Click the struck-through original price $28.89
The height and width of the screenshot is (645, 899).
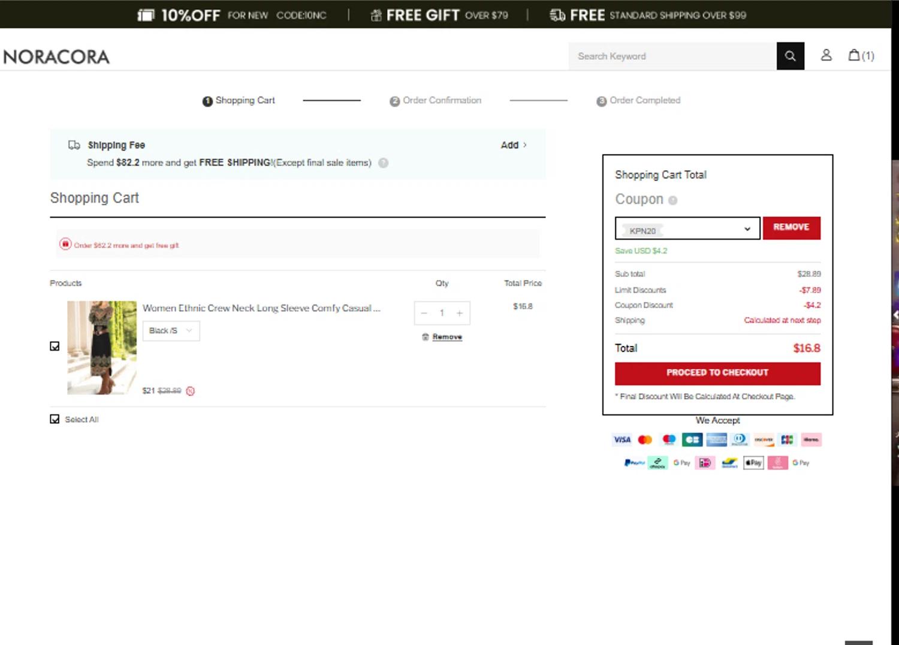click(x=169, y=391)
